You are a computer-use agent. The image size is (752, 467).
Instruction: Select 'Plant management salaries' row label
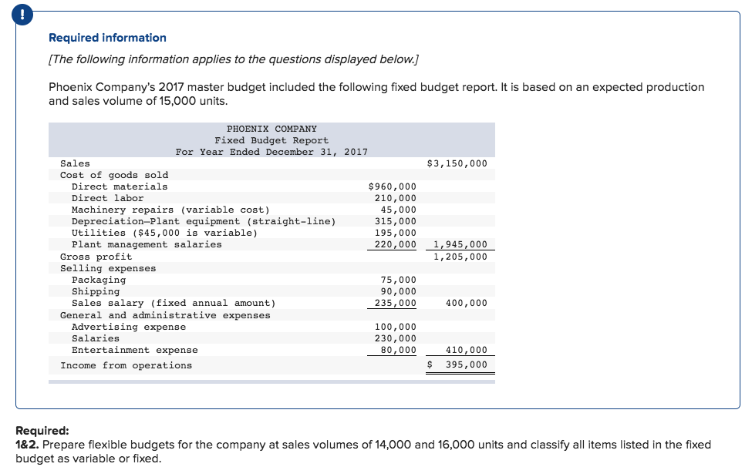coord(147,244)
